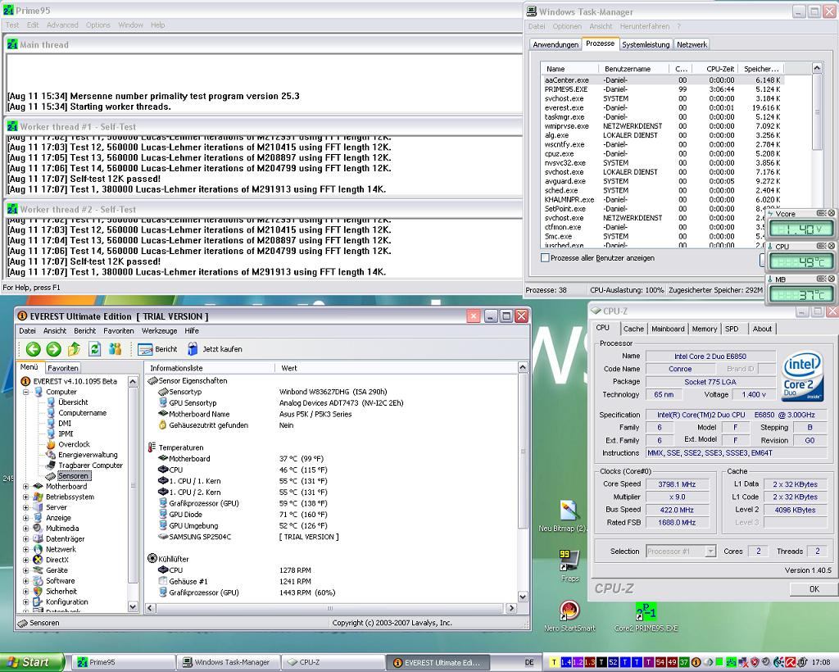Click OK button in CPU-Z
Screen dimensions: 839x672
[814, 588]
